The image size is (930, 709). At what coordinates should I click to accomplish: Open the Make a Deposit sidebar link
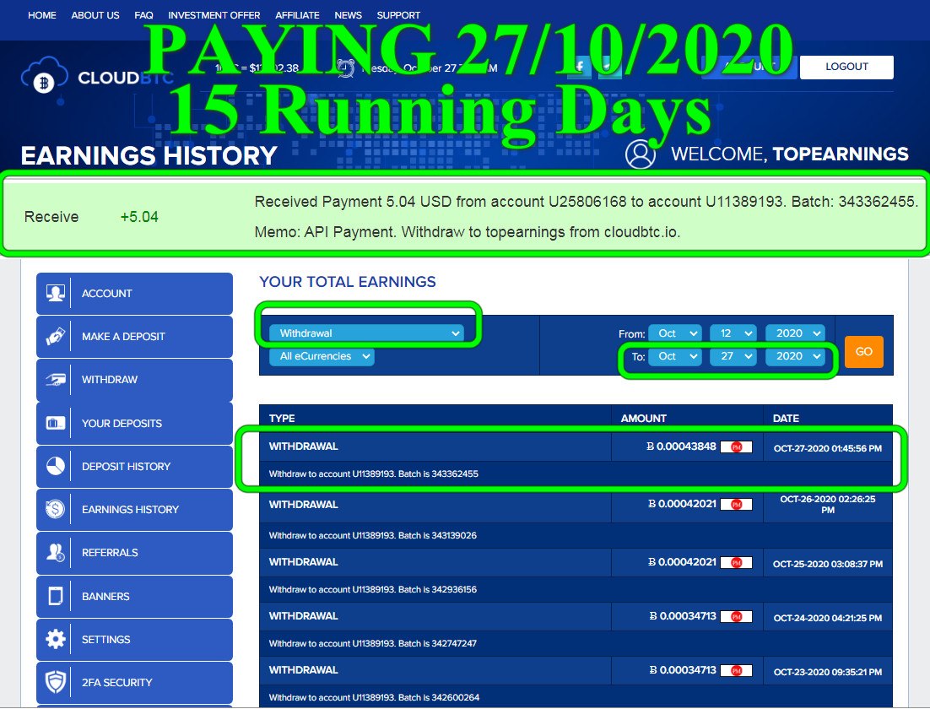pyautogui.click(x=134, y=337)
